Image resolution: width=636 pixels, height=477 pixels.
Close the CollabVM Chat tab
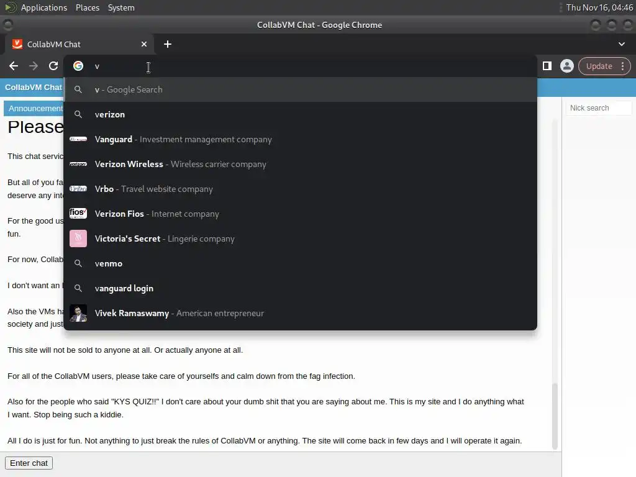point(144,44)
